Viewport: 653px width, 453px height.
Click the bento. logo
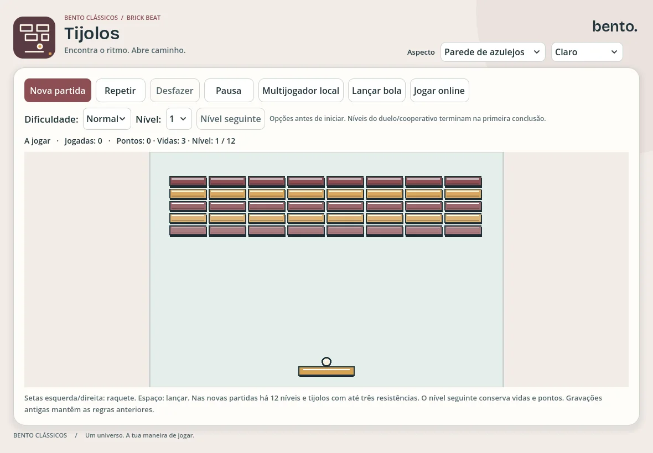[x=615, y=26]
